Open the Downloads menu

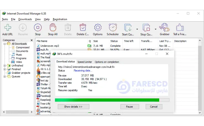25,19
